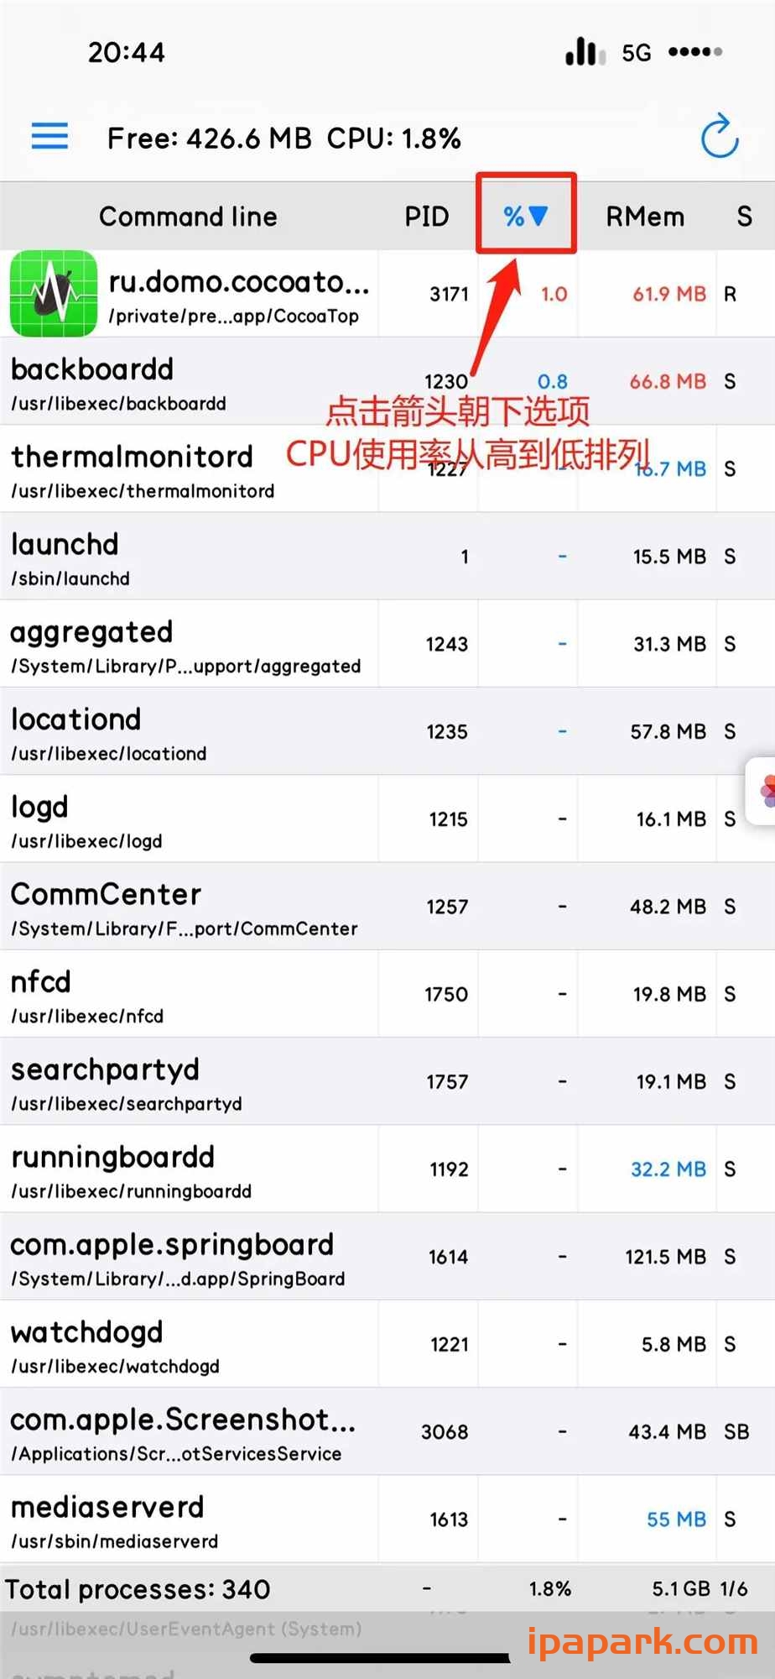Open launchd process details
The width and height of the screenshot is (775, 1679).
[x=193, y=558]
